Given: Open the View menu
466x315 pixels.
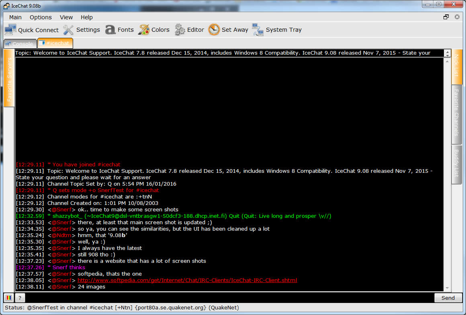Looking at the screenshot, I should coord(66,17).
